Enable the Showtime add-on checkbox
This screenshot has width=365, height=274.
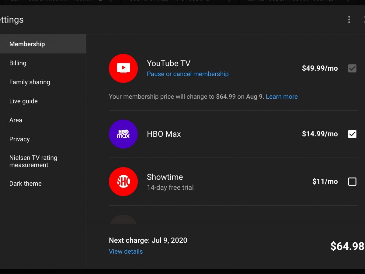(352, 182)
